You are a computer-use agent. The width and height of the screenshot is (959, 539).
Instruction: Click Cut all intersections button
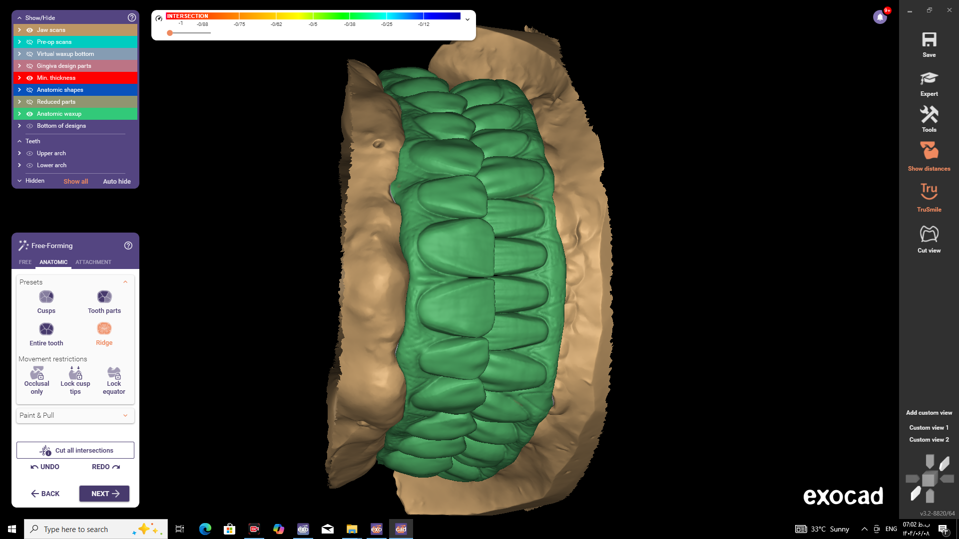[x=75, y=450]
